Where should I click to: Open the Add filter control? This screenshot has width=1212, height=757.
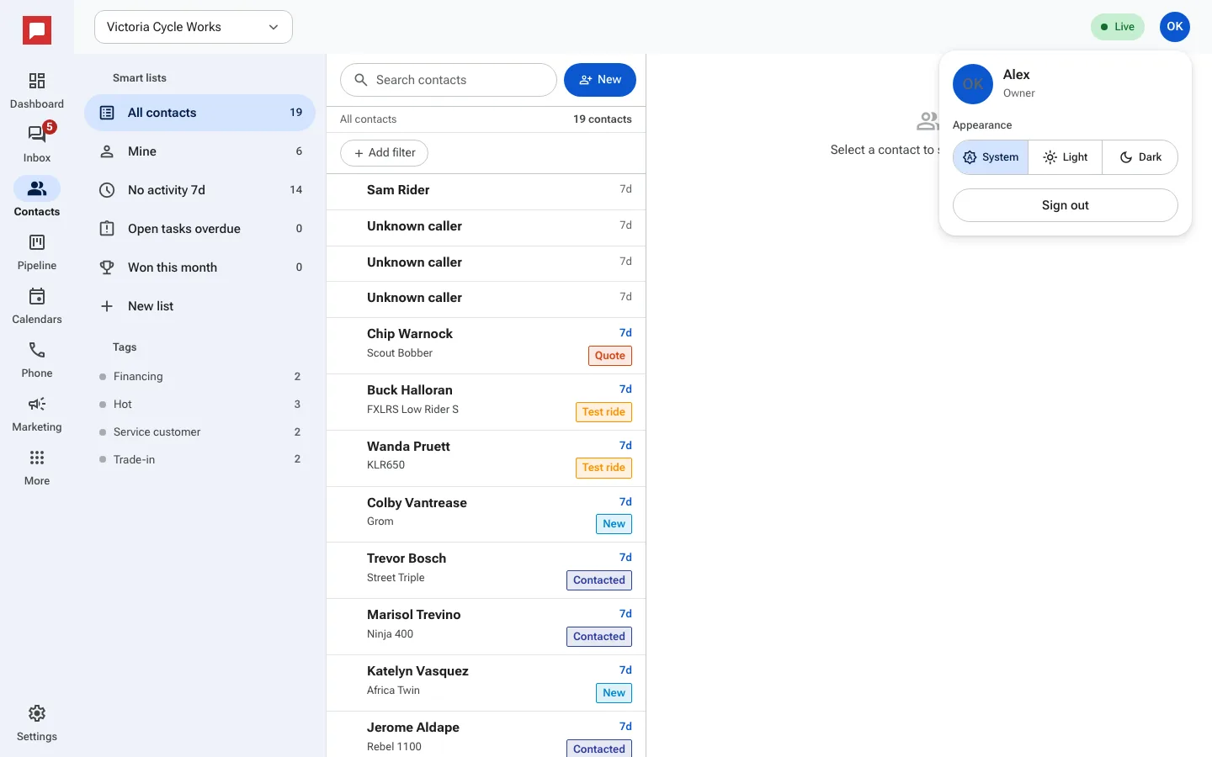click(x=385, y=153)
